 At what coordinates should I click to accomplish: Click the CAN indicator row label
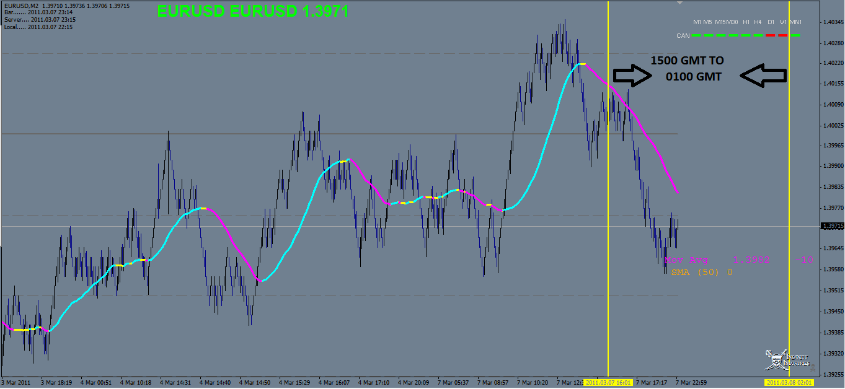pyautogui.click(x=683, y=36)
